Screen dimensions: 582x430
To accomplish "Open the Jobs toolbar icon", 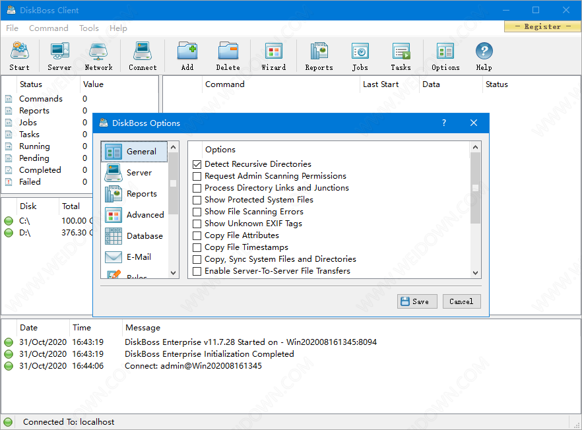I will (x=360, y=55).
